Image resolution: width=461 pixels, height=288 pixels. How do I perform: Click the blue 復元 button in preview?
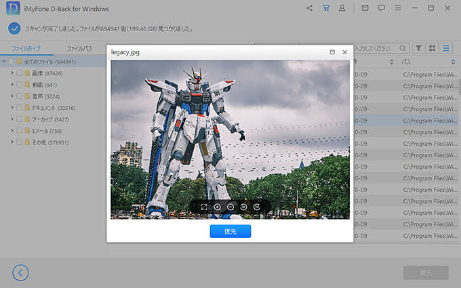point(230,231)
